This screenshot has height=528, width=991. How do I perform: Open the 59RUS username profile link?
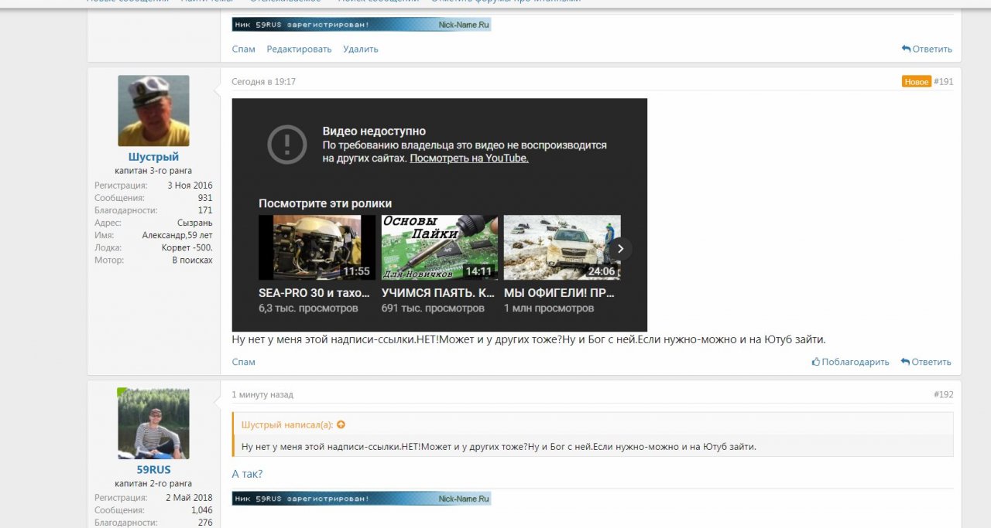(x=153, y=470)
